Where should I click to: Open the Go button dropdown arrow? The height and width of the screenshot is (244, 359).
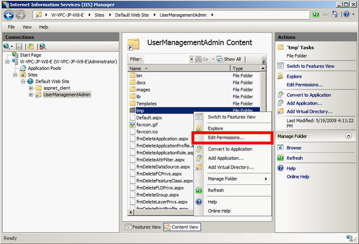(x=213, y=59)
